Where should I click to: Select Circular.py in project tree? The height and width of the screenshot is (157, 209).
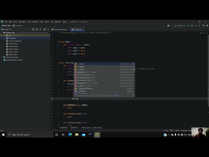pos(12,38)
